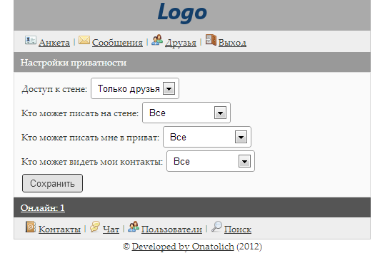The width and height of the screenshot is (390, 258).
Task: Click the users icon beside Пользователи
Action: pos(134,227)
